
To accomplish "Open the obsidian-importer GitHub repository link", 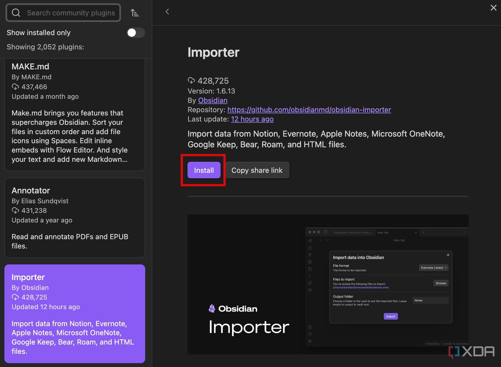I will click(309, 110).
